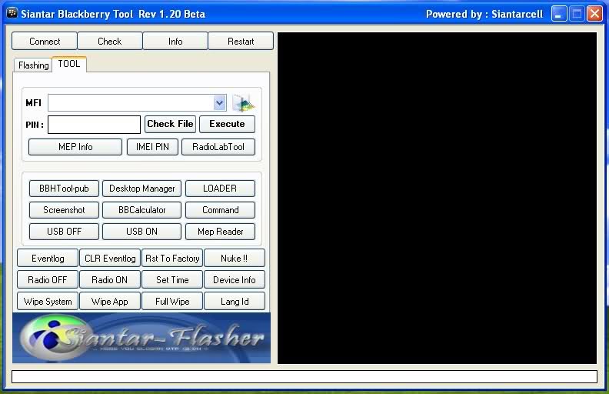Click the MFI file browse icon
This screenshot has width=609, height=394.
(x=243, y=103)
